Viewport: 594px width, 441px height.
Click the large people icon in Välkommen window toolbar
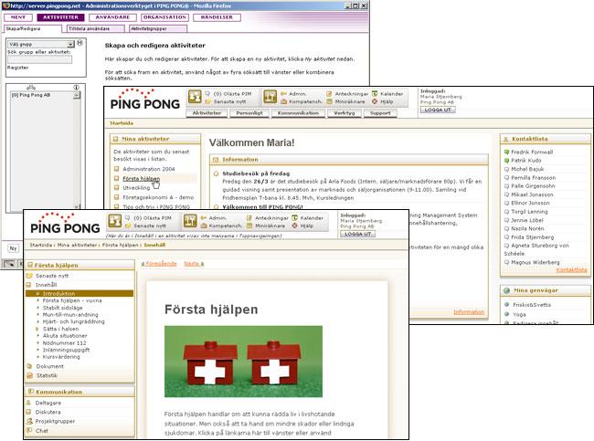click(195, 97)
